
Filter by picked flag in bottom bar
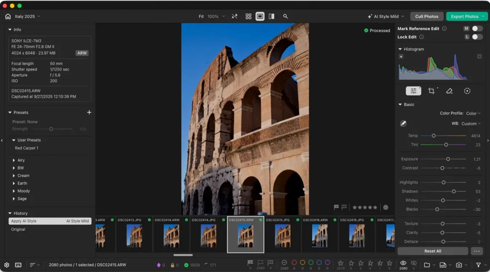(250, 263)
